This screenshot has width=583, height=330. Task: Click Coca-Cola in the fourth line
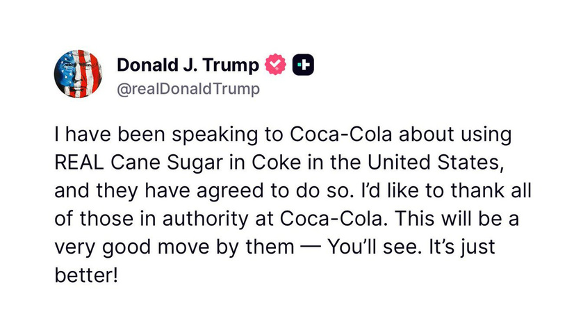pyautogui.click(x=331, y=219)
